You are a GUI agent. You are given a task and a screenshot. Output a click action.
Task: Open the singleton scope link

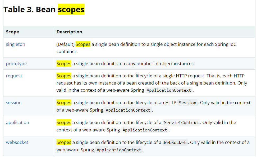point(16,44)
